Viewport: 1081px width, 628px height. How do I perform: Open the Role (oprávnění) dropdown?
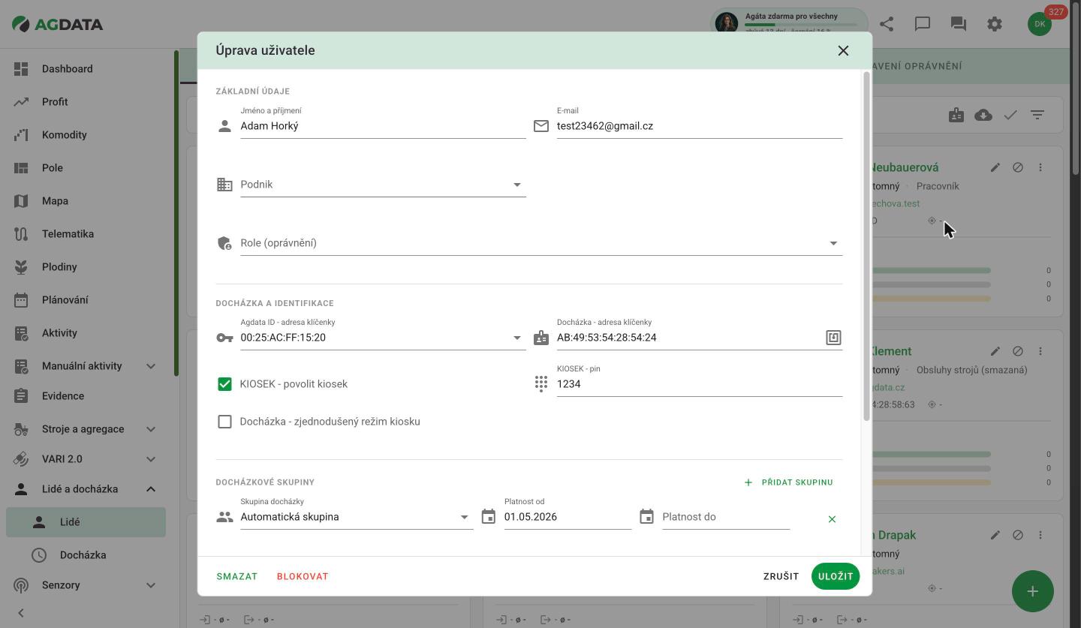[541, 243]
